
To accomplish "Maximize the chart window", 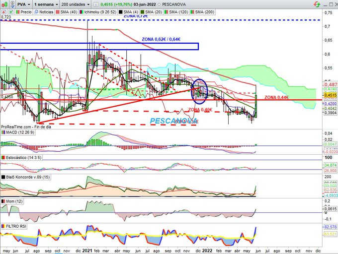I will point(331,4).
